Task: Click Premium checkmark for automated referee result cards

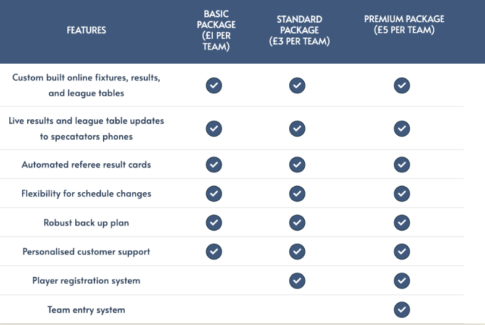Action: click(402, 165)
